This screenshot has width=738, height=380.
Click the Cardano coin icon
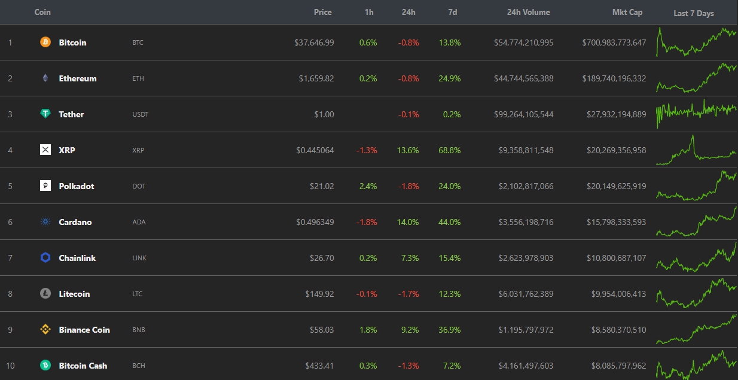[x=45, y=222]
